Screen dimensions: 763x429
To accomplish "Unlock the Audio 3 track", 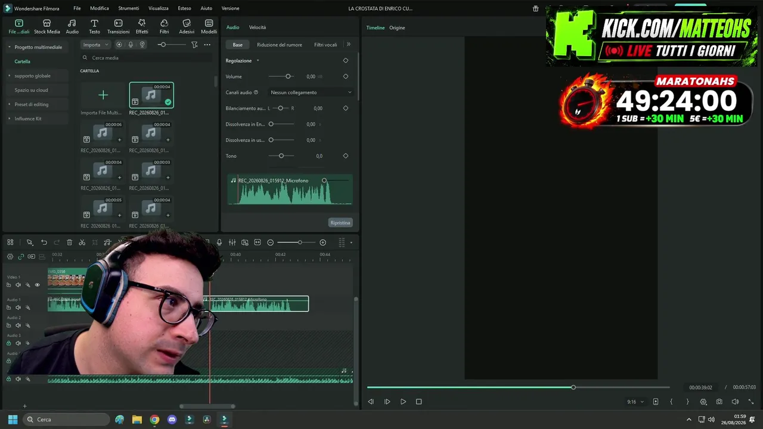I will pos(8,343).
